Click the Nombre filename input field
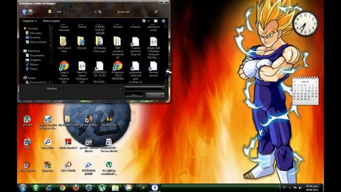341x192 pixels. pos(90,89)
